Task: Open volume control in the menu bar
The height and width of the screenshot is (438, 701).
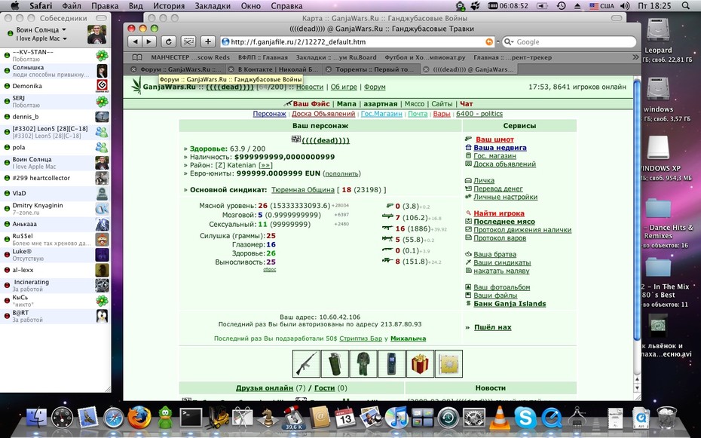Action: (x=625, y=6)
